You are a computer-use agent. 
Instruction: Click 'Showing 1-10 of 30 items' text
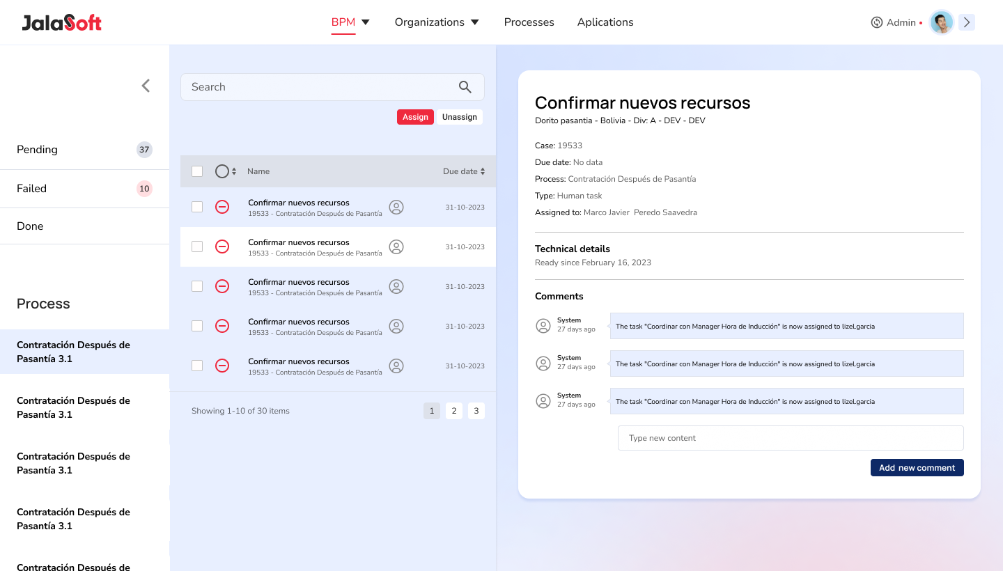pyautogui.click(x=240, y=411)
